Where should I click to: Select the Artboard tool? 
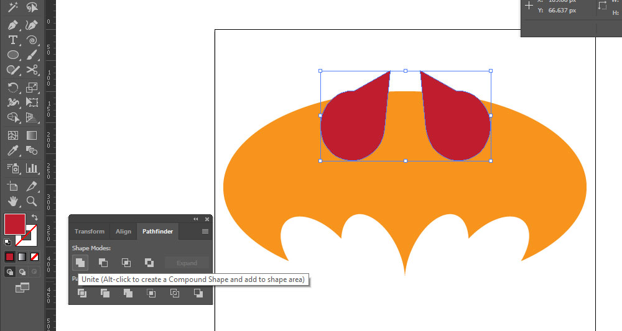click(x=12, y=186)
